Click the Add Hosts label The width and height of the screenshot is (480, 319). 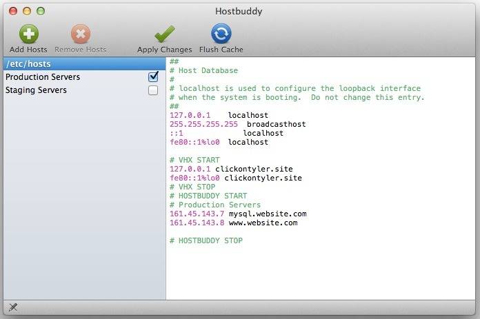coord(28,50)
